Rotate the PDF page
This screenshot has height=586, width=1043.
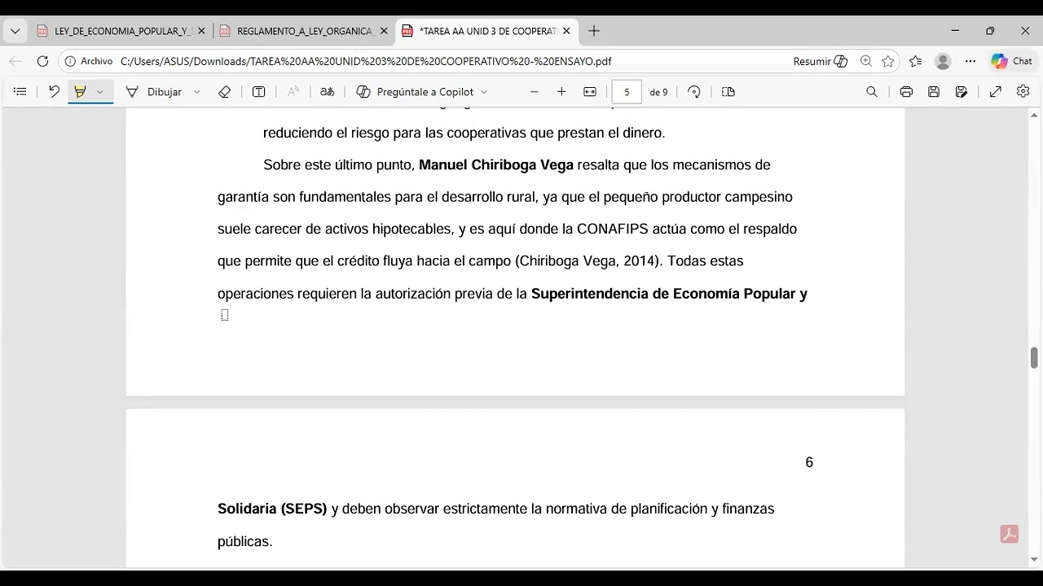[x=694, y=92]
